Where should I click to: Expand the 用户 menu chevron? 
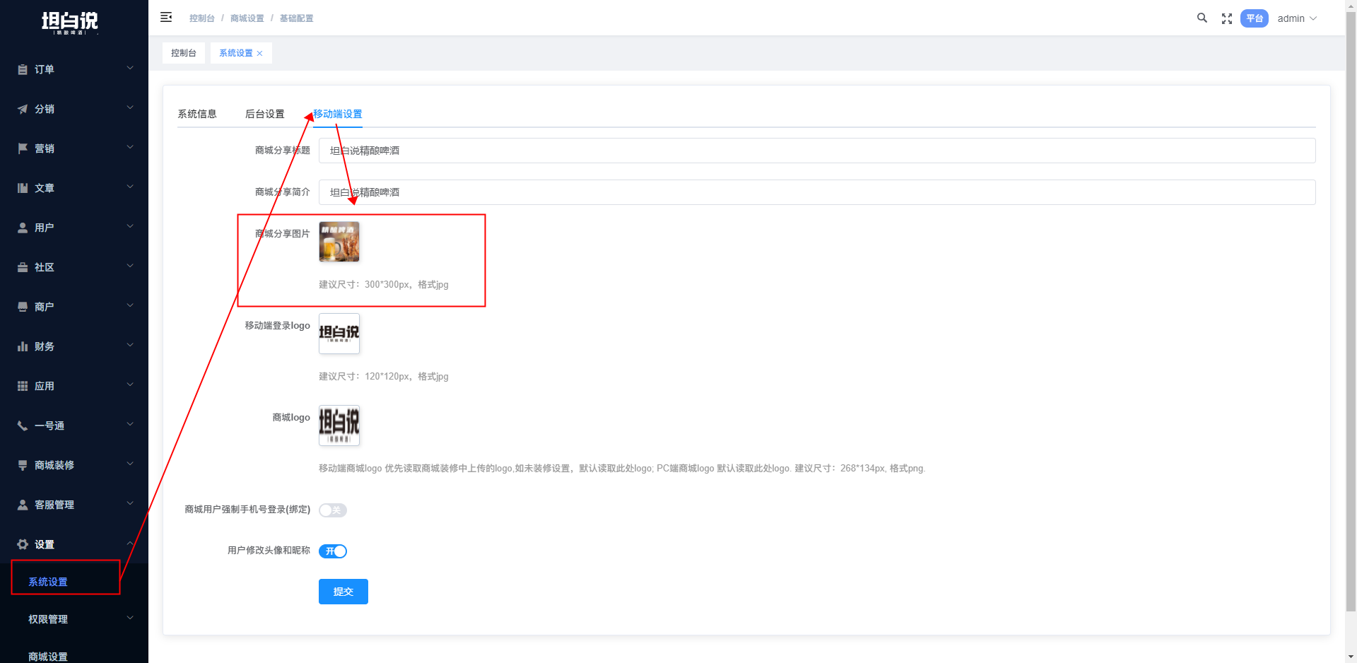pos(130,226)
